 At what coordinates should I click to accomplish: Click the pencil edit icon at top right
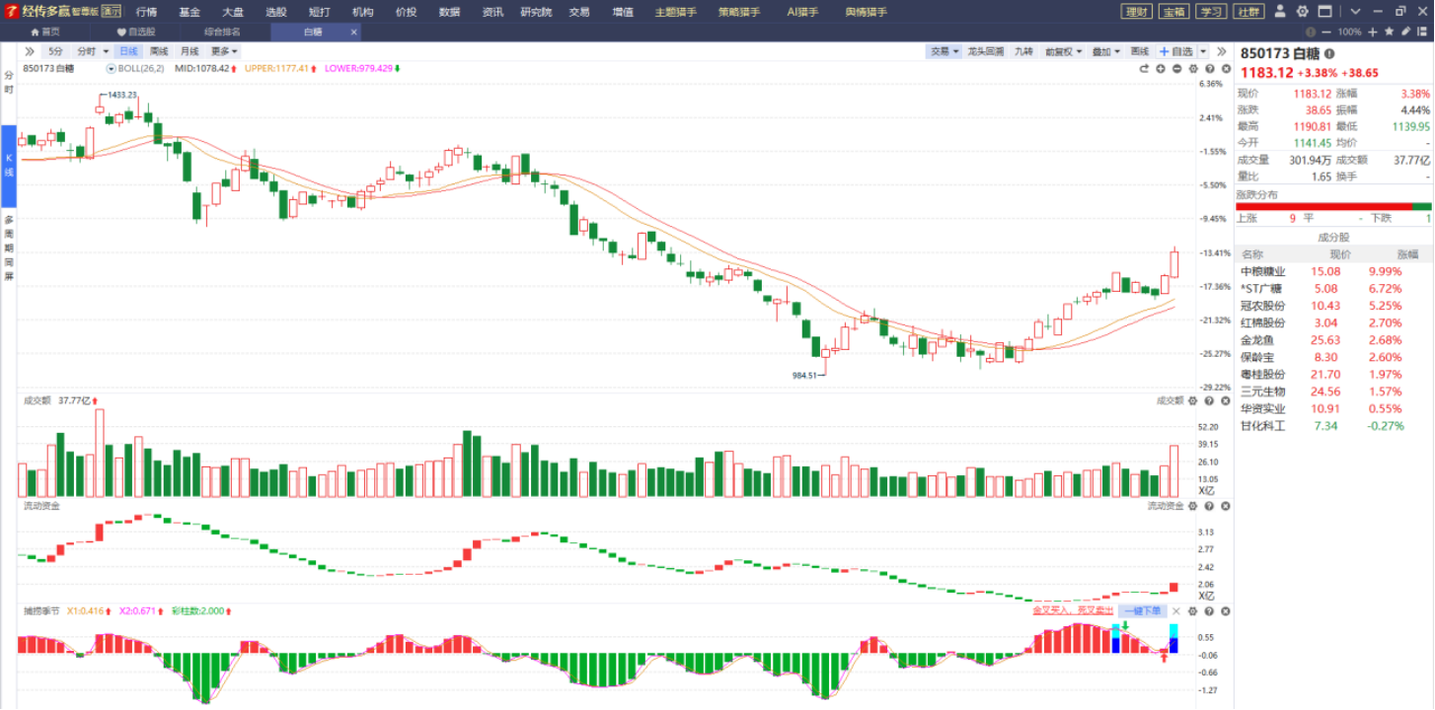(x=1404, y=32)
